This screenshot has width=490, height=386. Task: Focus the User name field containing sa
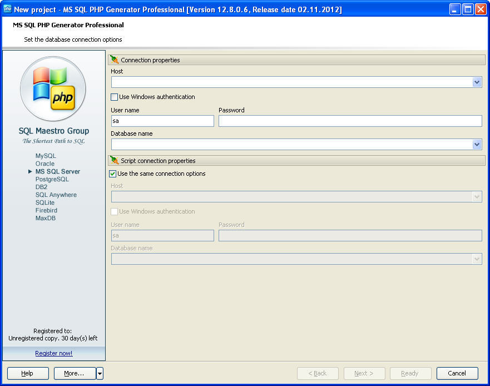(162, 121)
